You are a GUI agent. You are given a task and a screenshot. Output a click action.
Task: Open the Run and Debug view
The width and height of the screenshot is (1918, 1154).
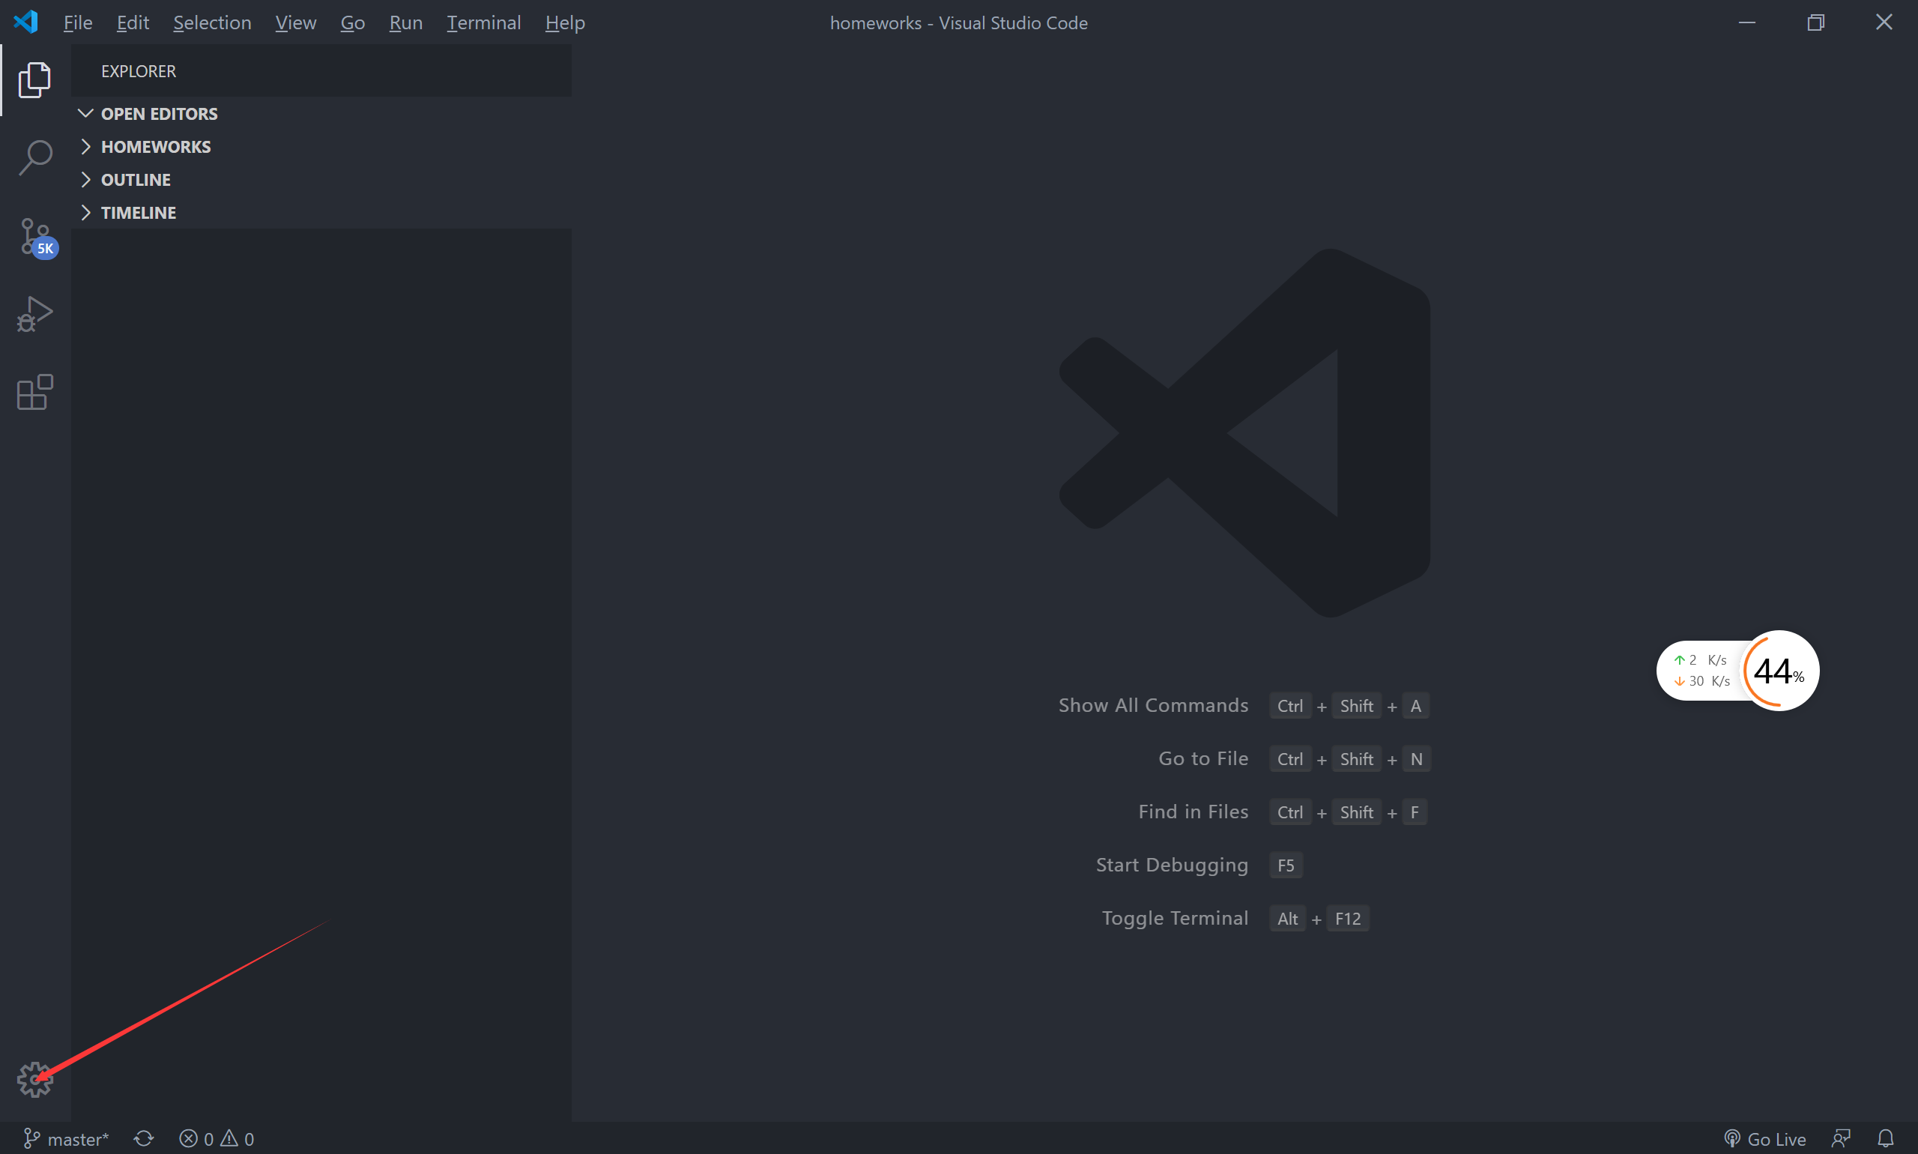point(34,314)
